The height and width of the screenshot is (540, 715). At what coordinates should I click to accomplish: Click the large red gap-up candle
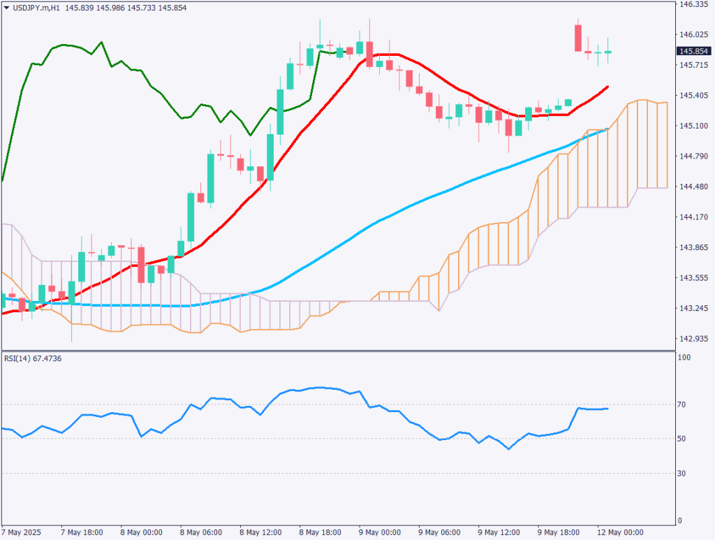click(x=578, y=38)
